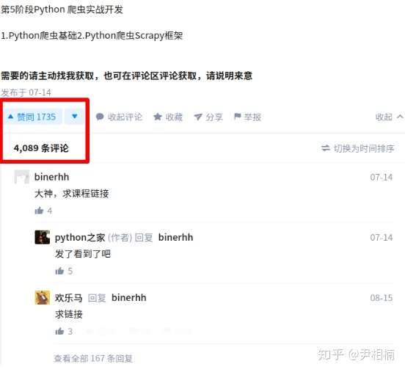The height and width of the screenshot is (372, 405).
Task: Collapse comments via the speech bubble icon
Action: point(100,117)
